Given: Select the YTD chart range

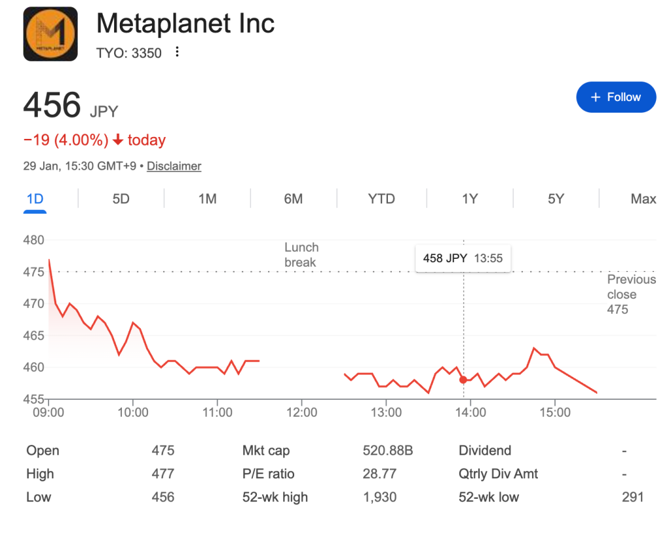Looking at the screenshot, I should [381, 199].
